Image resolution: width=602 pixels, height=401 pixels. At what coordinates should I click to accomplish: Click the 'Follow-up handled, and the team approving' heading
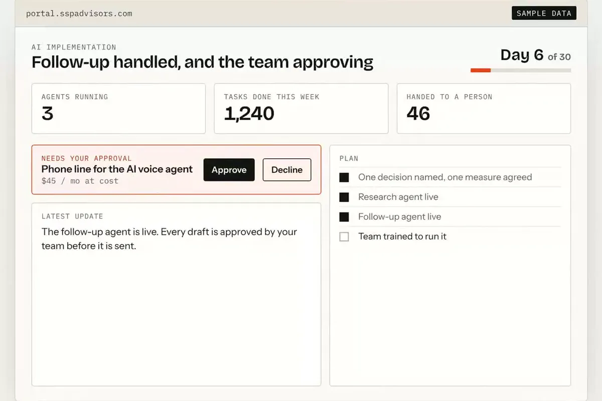pyautogui.click(x=202, y=63)
